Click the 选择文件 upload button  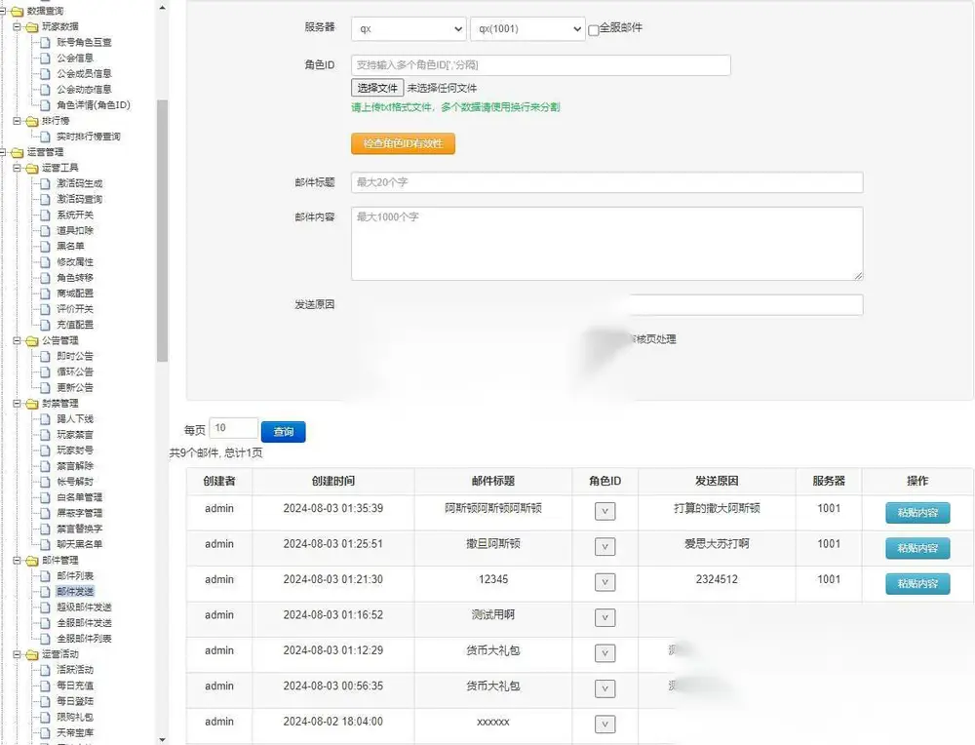pos(377,88)
